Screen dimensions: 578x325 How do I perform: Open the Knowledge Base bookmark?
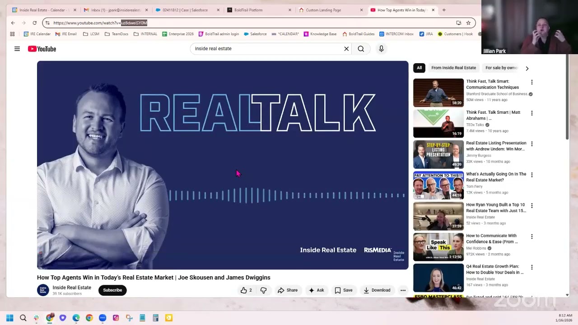coord(320,34)
